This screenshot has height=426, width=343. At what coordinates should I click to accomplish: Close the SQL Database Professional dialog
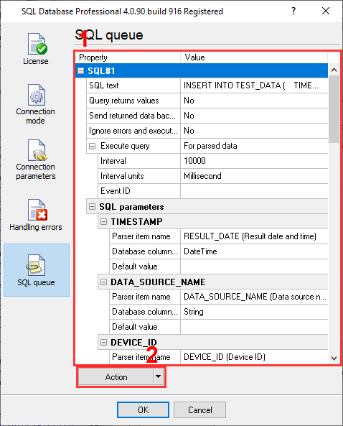point(326,11)
